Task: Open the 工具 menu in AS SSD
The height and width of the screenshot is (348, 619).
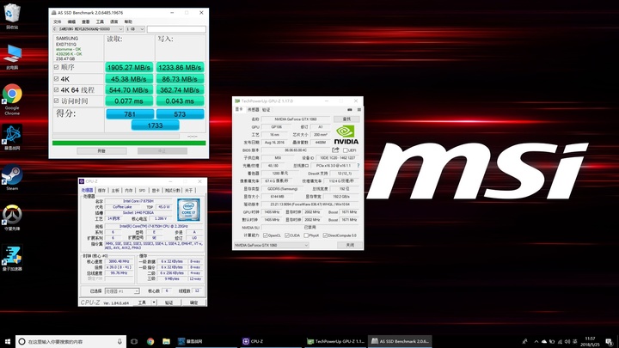Action: point(100,21)
